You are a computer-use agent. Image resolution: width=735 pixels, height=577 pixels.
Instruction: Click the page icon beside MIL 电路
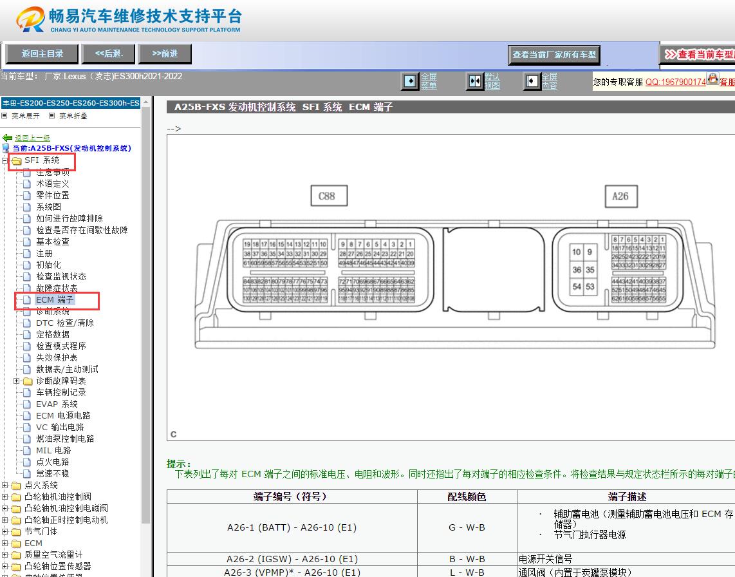tap(27, 450)
